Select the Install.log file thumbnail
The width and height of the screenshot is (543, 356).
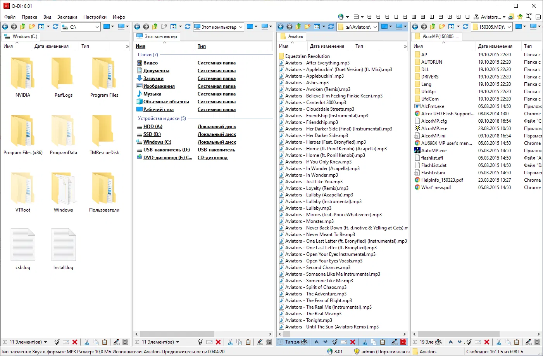63,250
